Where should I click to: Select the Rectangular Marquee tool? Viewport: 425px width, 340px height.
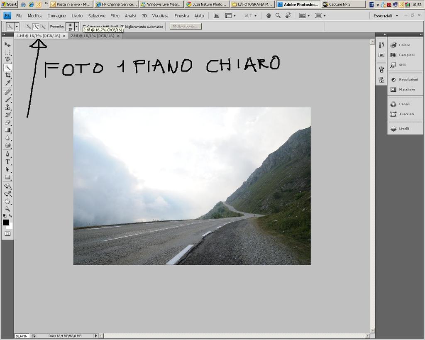pos(7,52)
